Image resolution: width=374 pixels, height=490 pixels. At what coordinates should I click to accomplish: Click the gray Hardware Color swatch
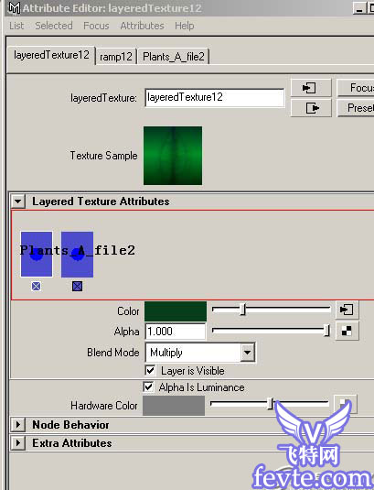coord(174,406)
